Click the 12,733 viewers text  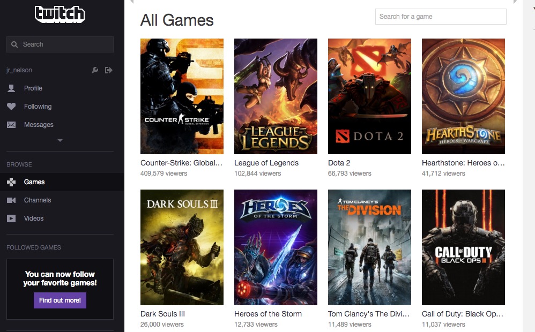(x=256, y=325)
